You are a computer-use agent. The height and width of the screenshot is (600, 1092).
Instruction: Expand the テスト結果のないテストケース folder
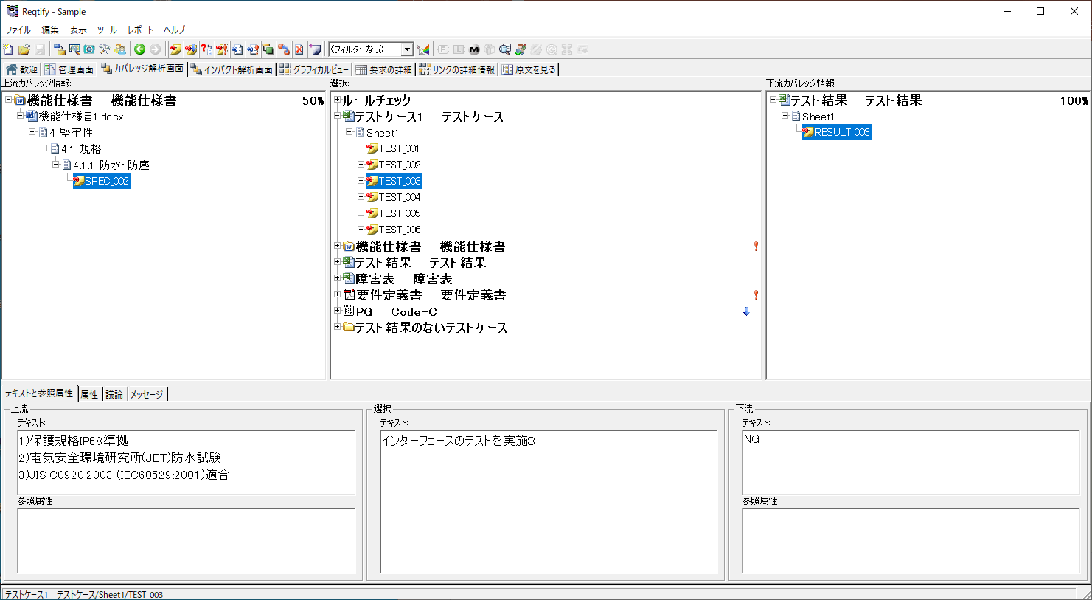[x=338, y=327]
